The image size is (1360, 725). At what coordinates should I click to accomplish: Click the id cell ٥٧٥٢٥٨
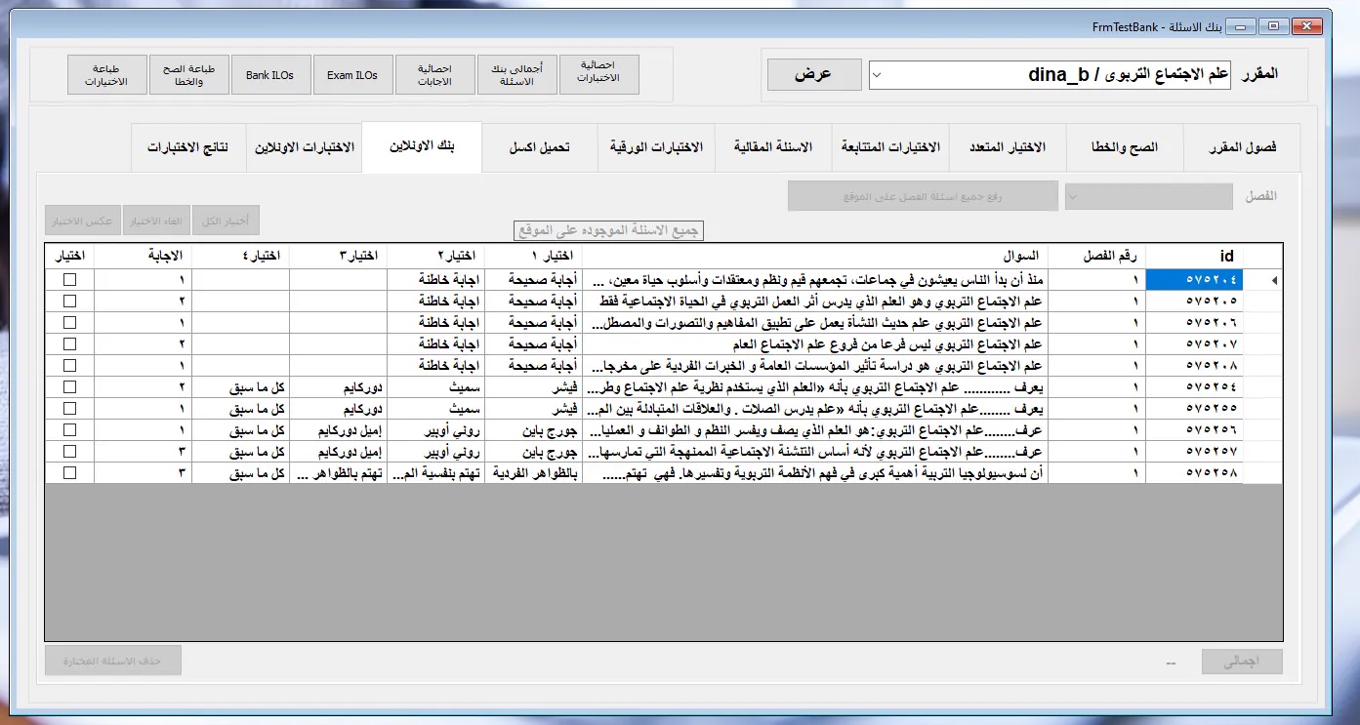coord(1194,473)
